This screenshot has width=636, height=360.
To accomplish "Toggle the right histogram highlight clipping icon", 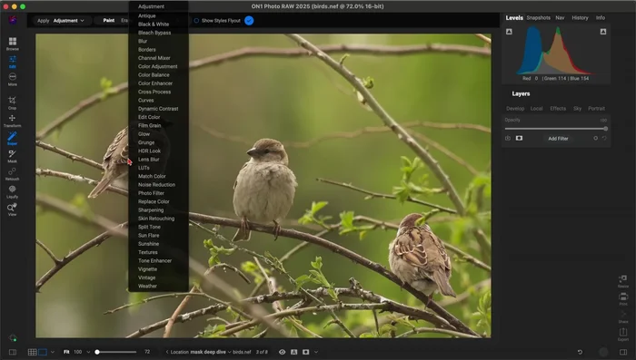I will 603,32.
